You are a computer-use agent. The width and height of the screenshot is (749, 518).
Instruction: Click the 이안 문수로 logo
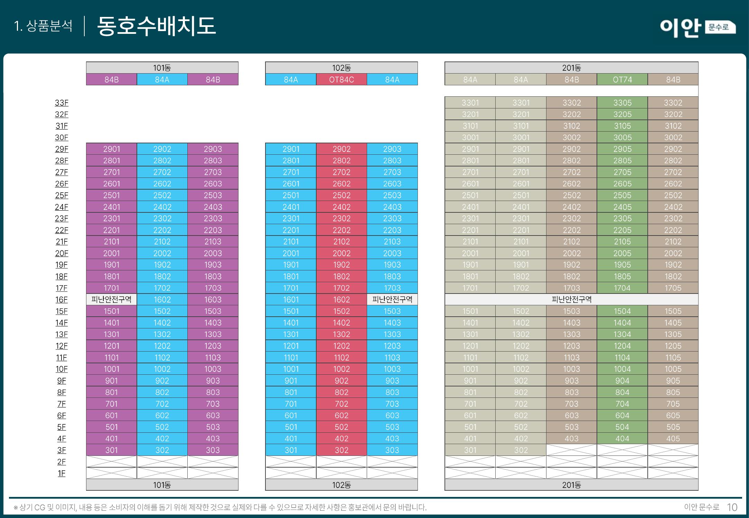point(697,28)
